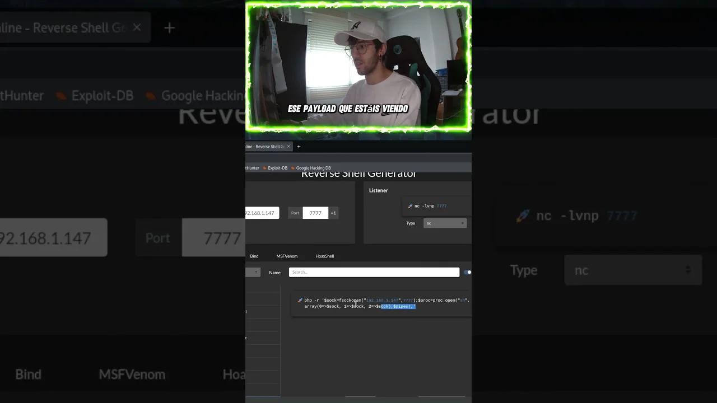The image size is (717, 403).
Task: Focus the payload Search box
Action: [x=374, y=272]
